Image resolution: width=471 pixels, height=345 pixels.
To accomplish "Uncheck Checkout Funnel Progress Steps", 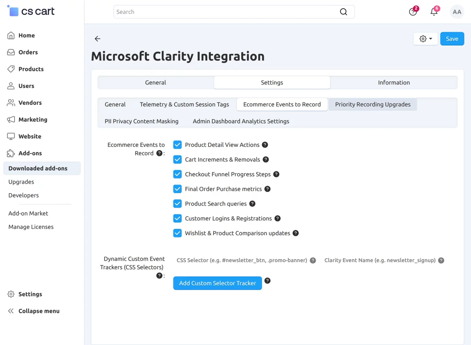I will 177,174.
